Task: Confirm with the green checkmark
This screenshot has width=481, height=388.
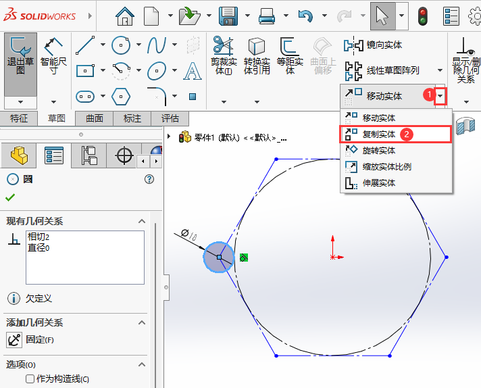Action: [x=10, y=197]
